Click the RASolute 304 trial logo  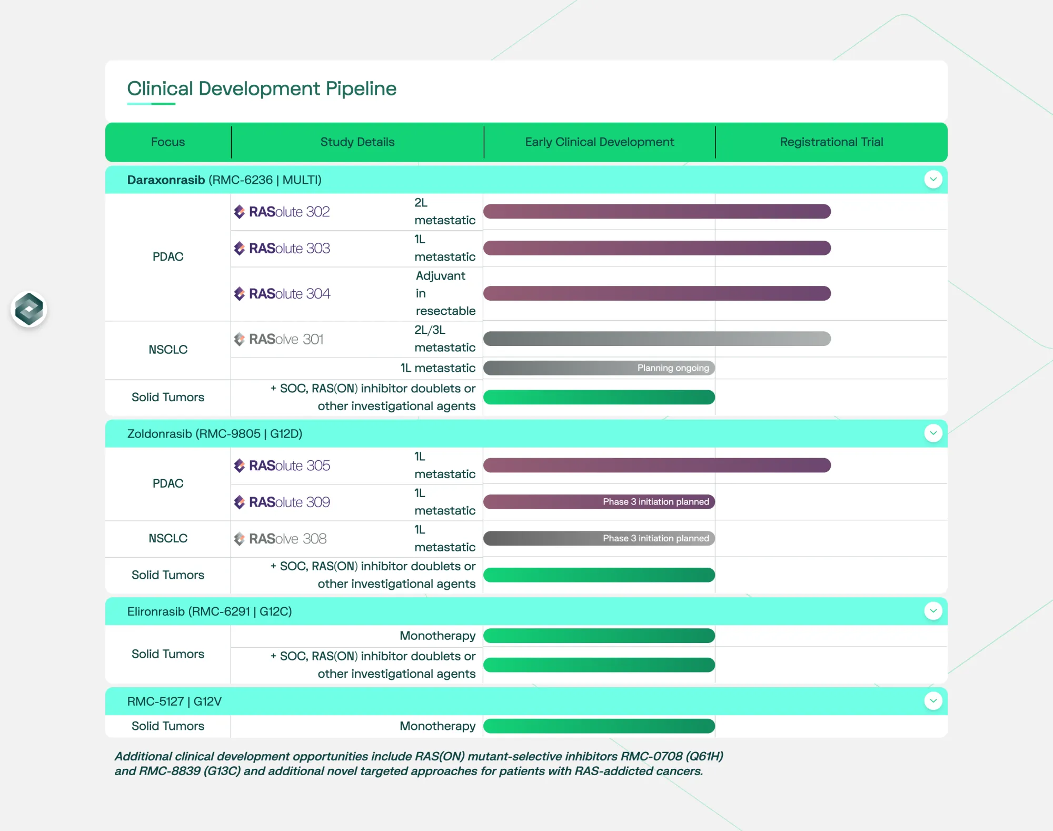tap(282, 293)
